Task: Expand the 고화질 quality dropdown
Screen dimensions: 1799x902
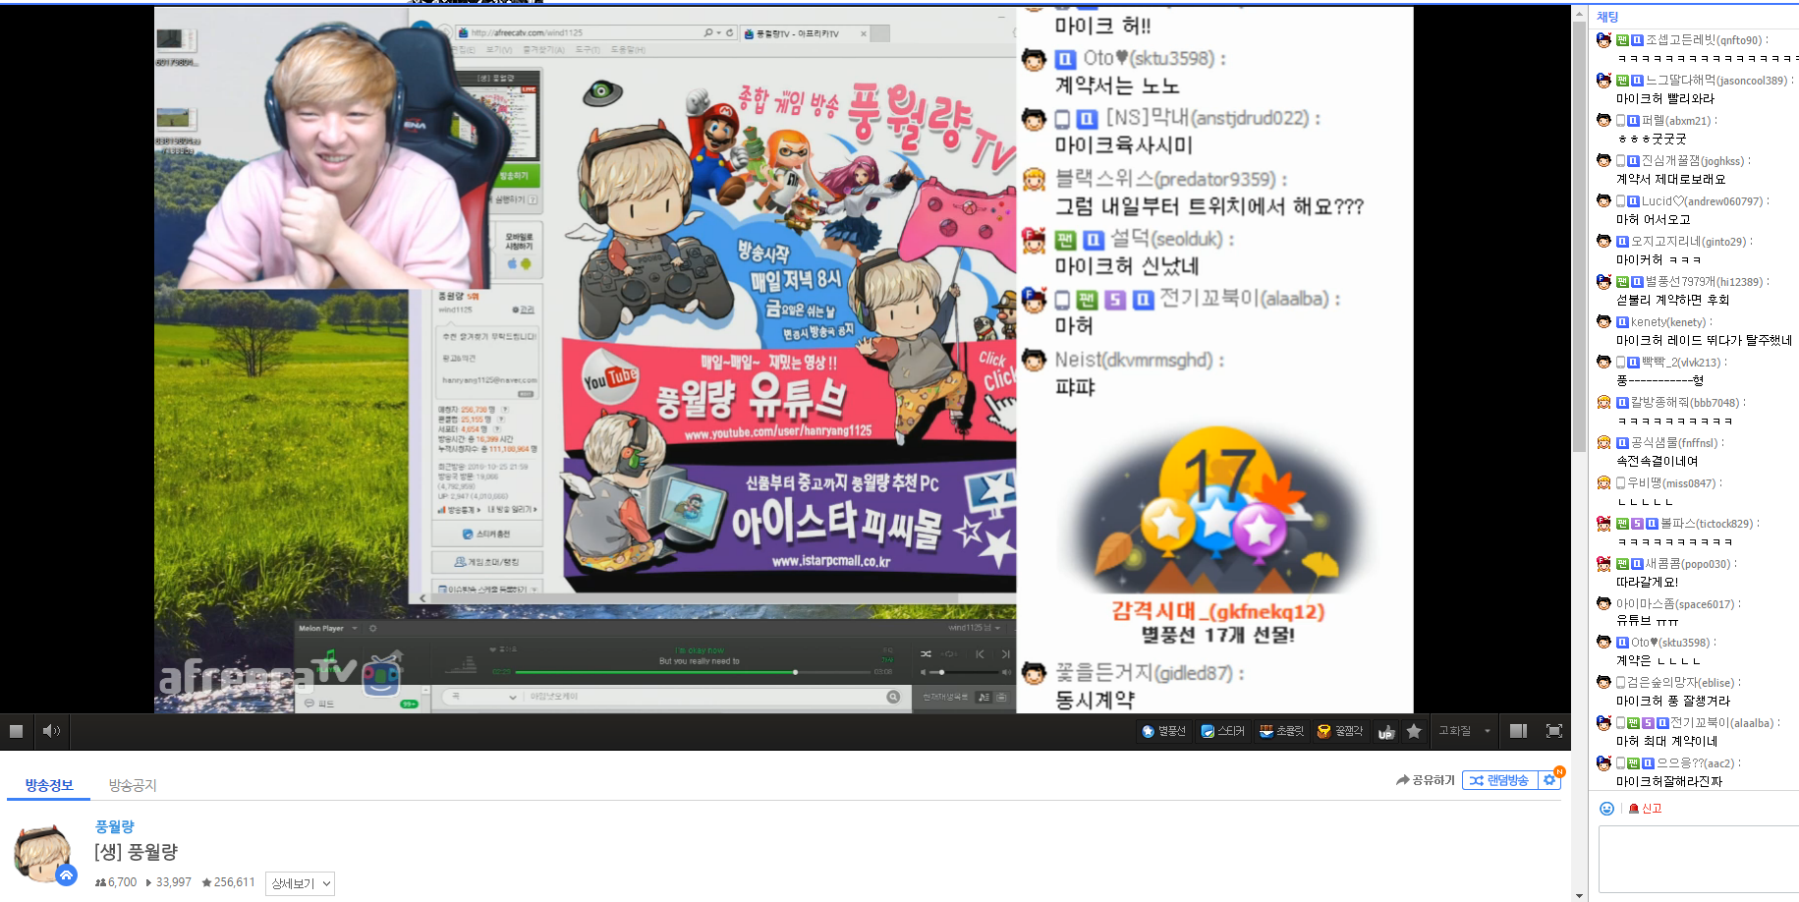Action: coord(1464,731)
